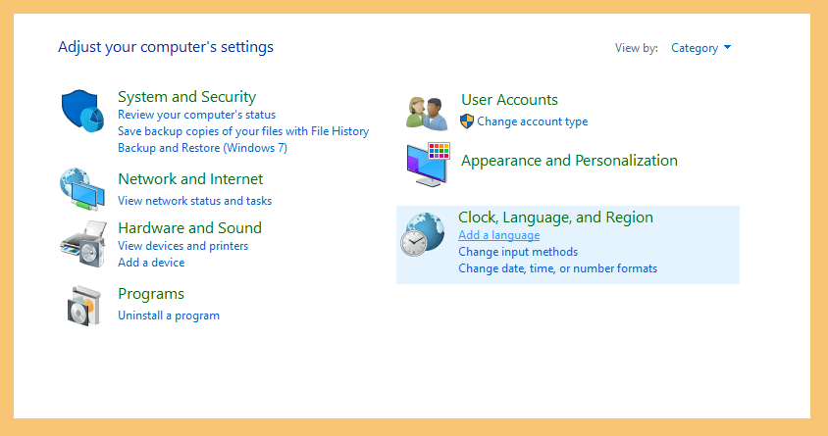This screenshot has width=828, height=436.
Task: Select the shield icon beside Change account type
Action: pos(467,121)
